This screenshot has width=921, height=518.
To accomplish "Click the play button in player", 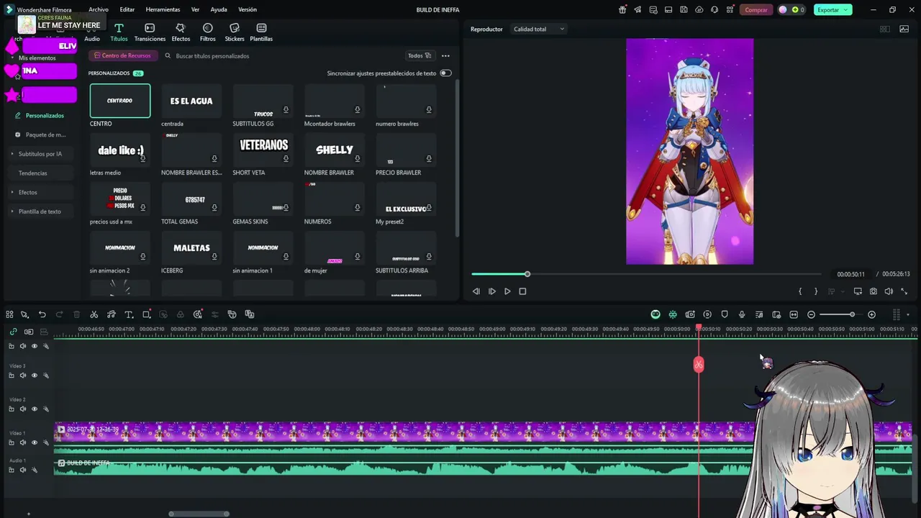I will (507, 291).
